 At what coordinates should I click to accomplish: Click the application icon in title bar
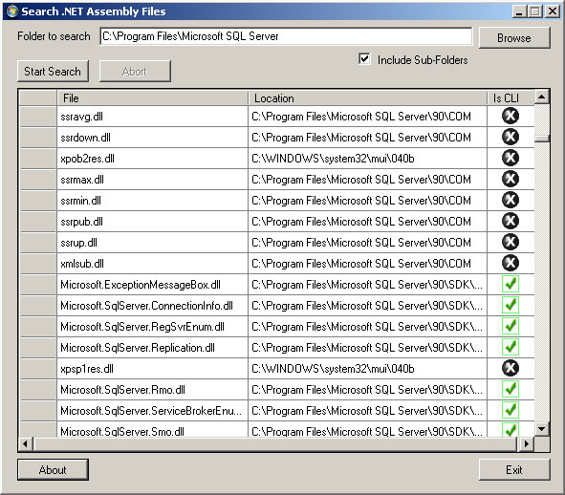pos(11,11)
